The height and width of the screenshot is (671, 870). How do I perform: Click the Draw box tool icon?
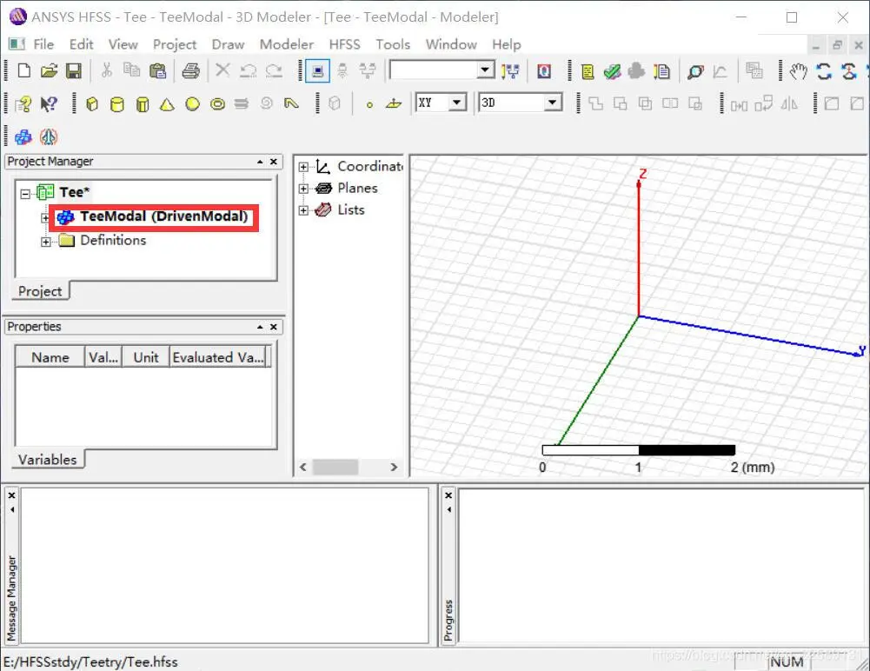tap(92, 103)
